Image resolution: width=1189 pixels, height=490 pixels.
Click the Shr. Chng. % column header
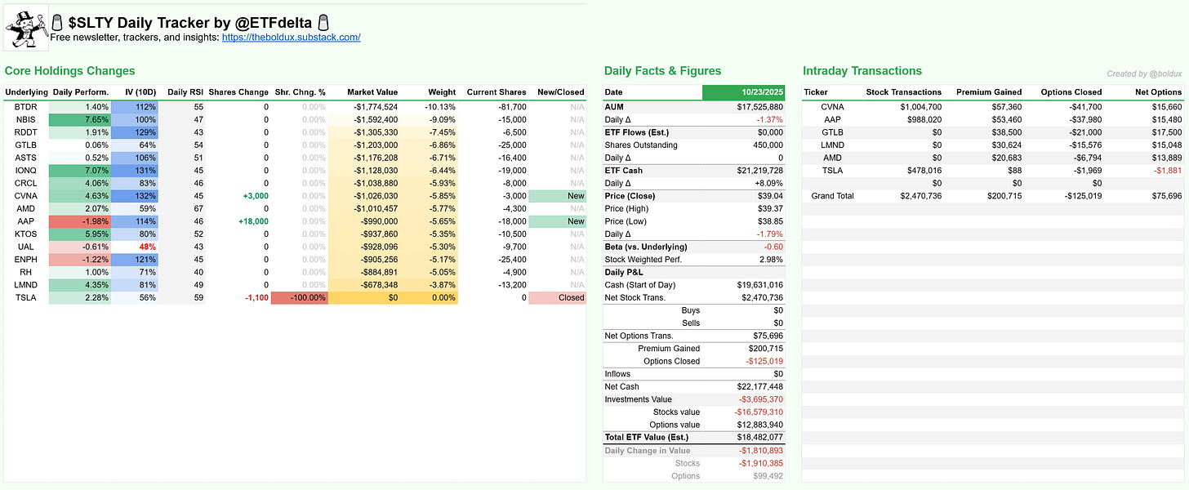(x=300, y=92)
